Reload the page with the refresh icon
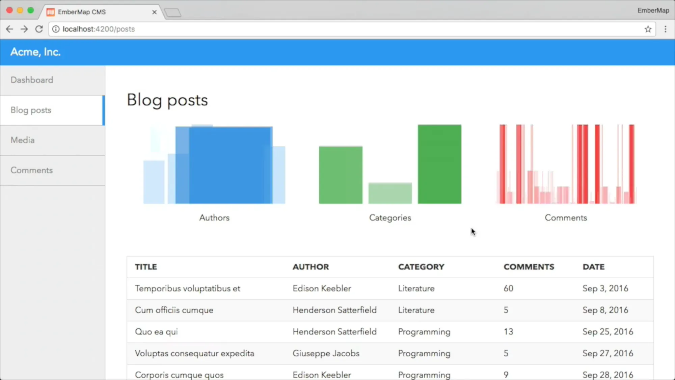The height and width of the screenshot is (380, 675). [39, 29]
